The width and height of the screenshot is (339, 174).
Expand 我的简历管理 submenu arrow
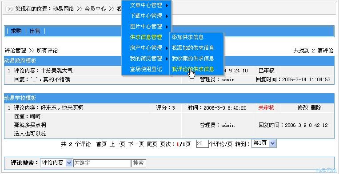pos(167,59)
